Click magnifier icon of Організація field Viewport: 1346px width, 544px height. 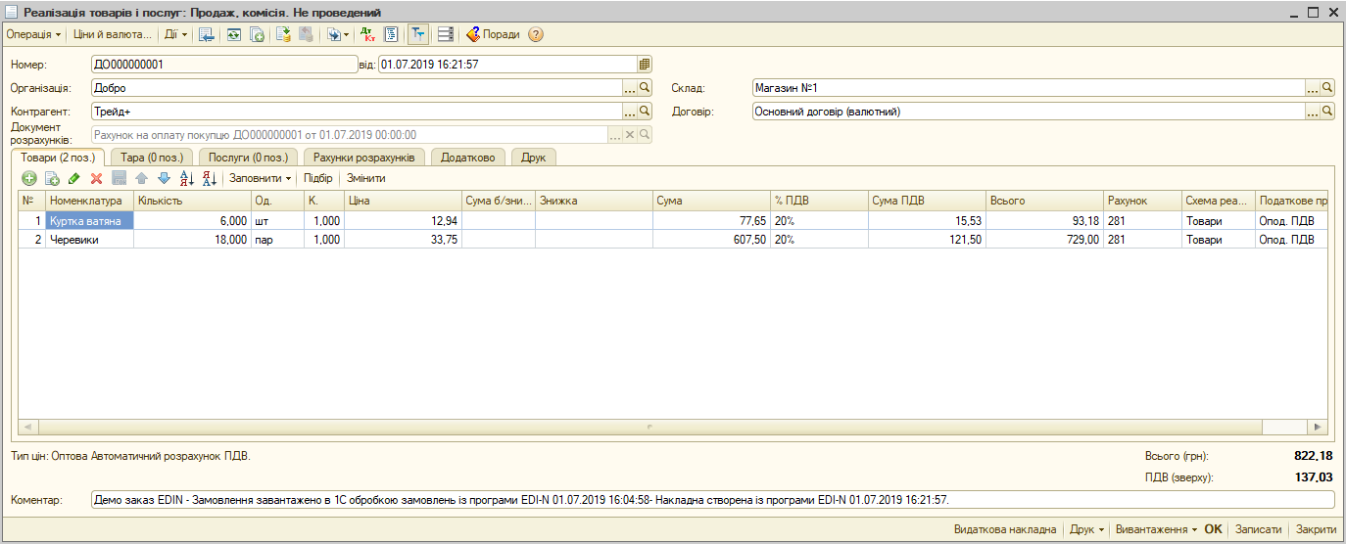point(645,88)
